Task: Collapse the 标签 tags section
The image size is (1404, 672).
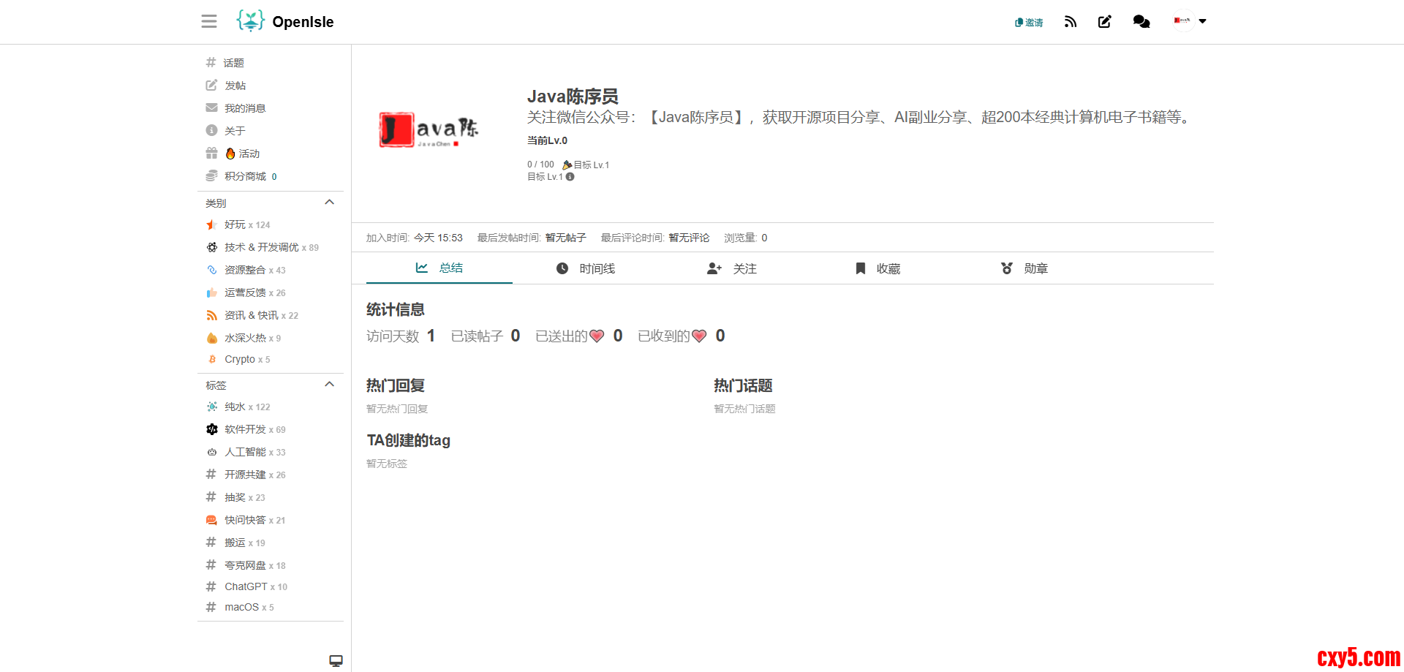Action: point(329,385)
